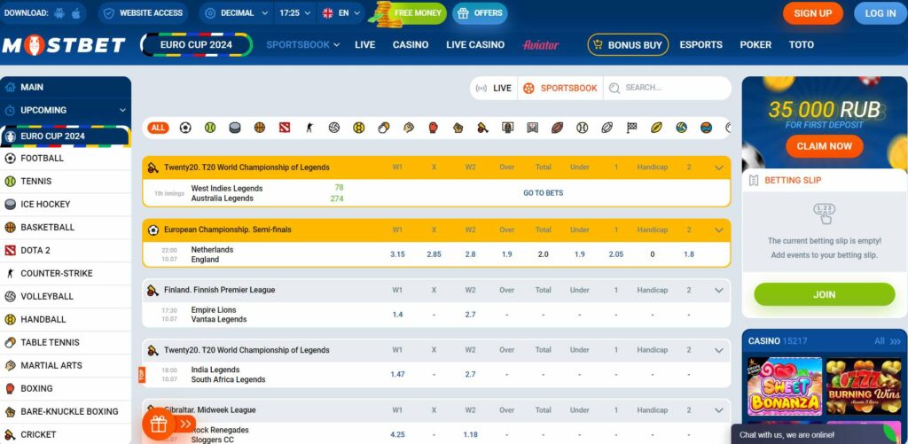Select Netherlands W1 odds 3.15

pos(397,254)
